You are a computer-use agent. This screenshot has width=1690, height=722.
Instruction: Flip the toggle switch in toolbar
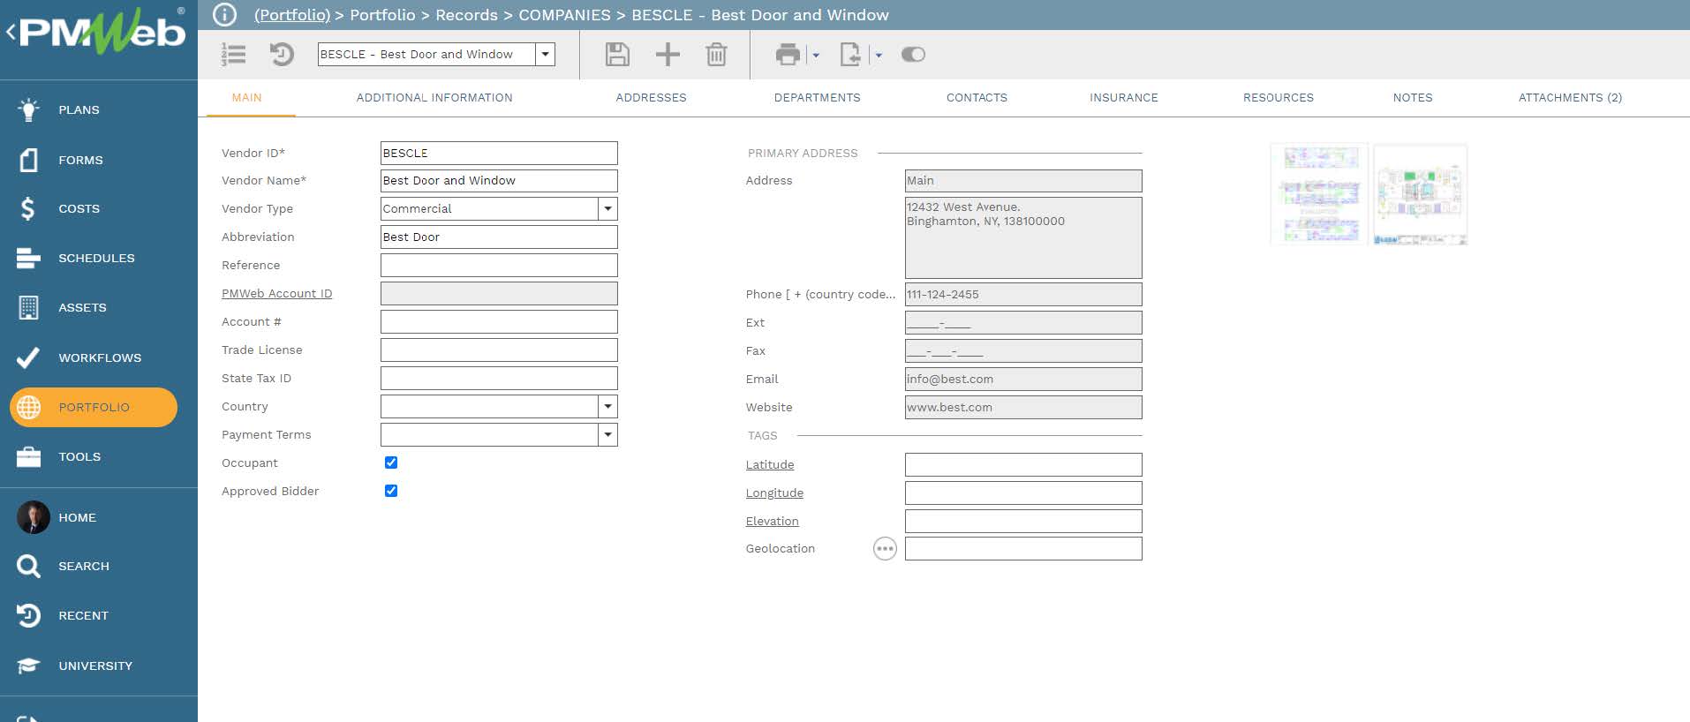pos(913,55)
